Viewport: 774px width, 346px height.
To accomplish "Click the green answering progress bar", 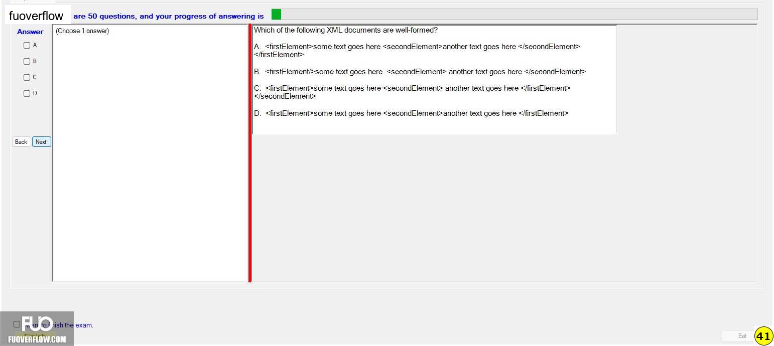I will (x=514, y=15).
